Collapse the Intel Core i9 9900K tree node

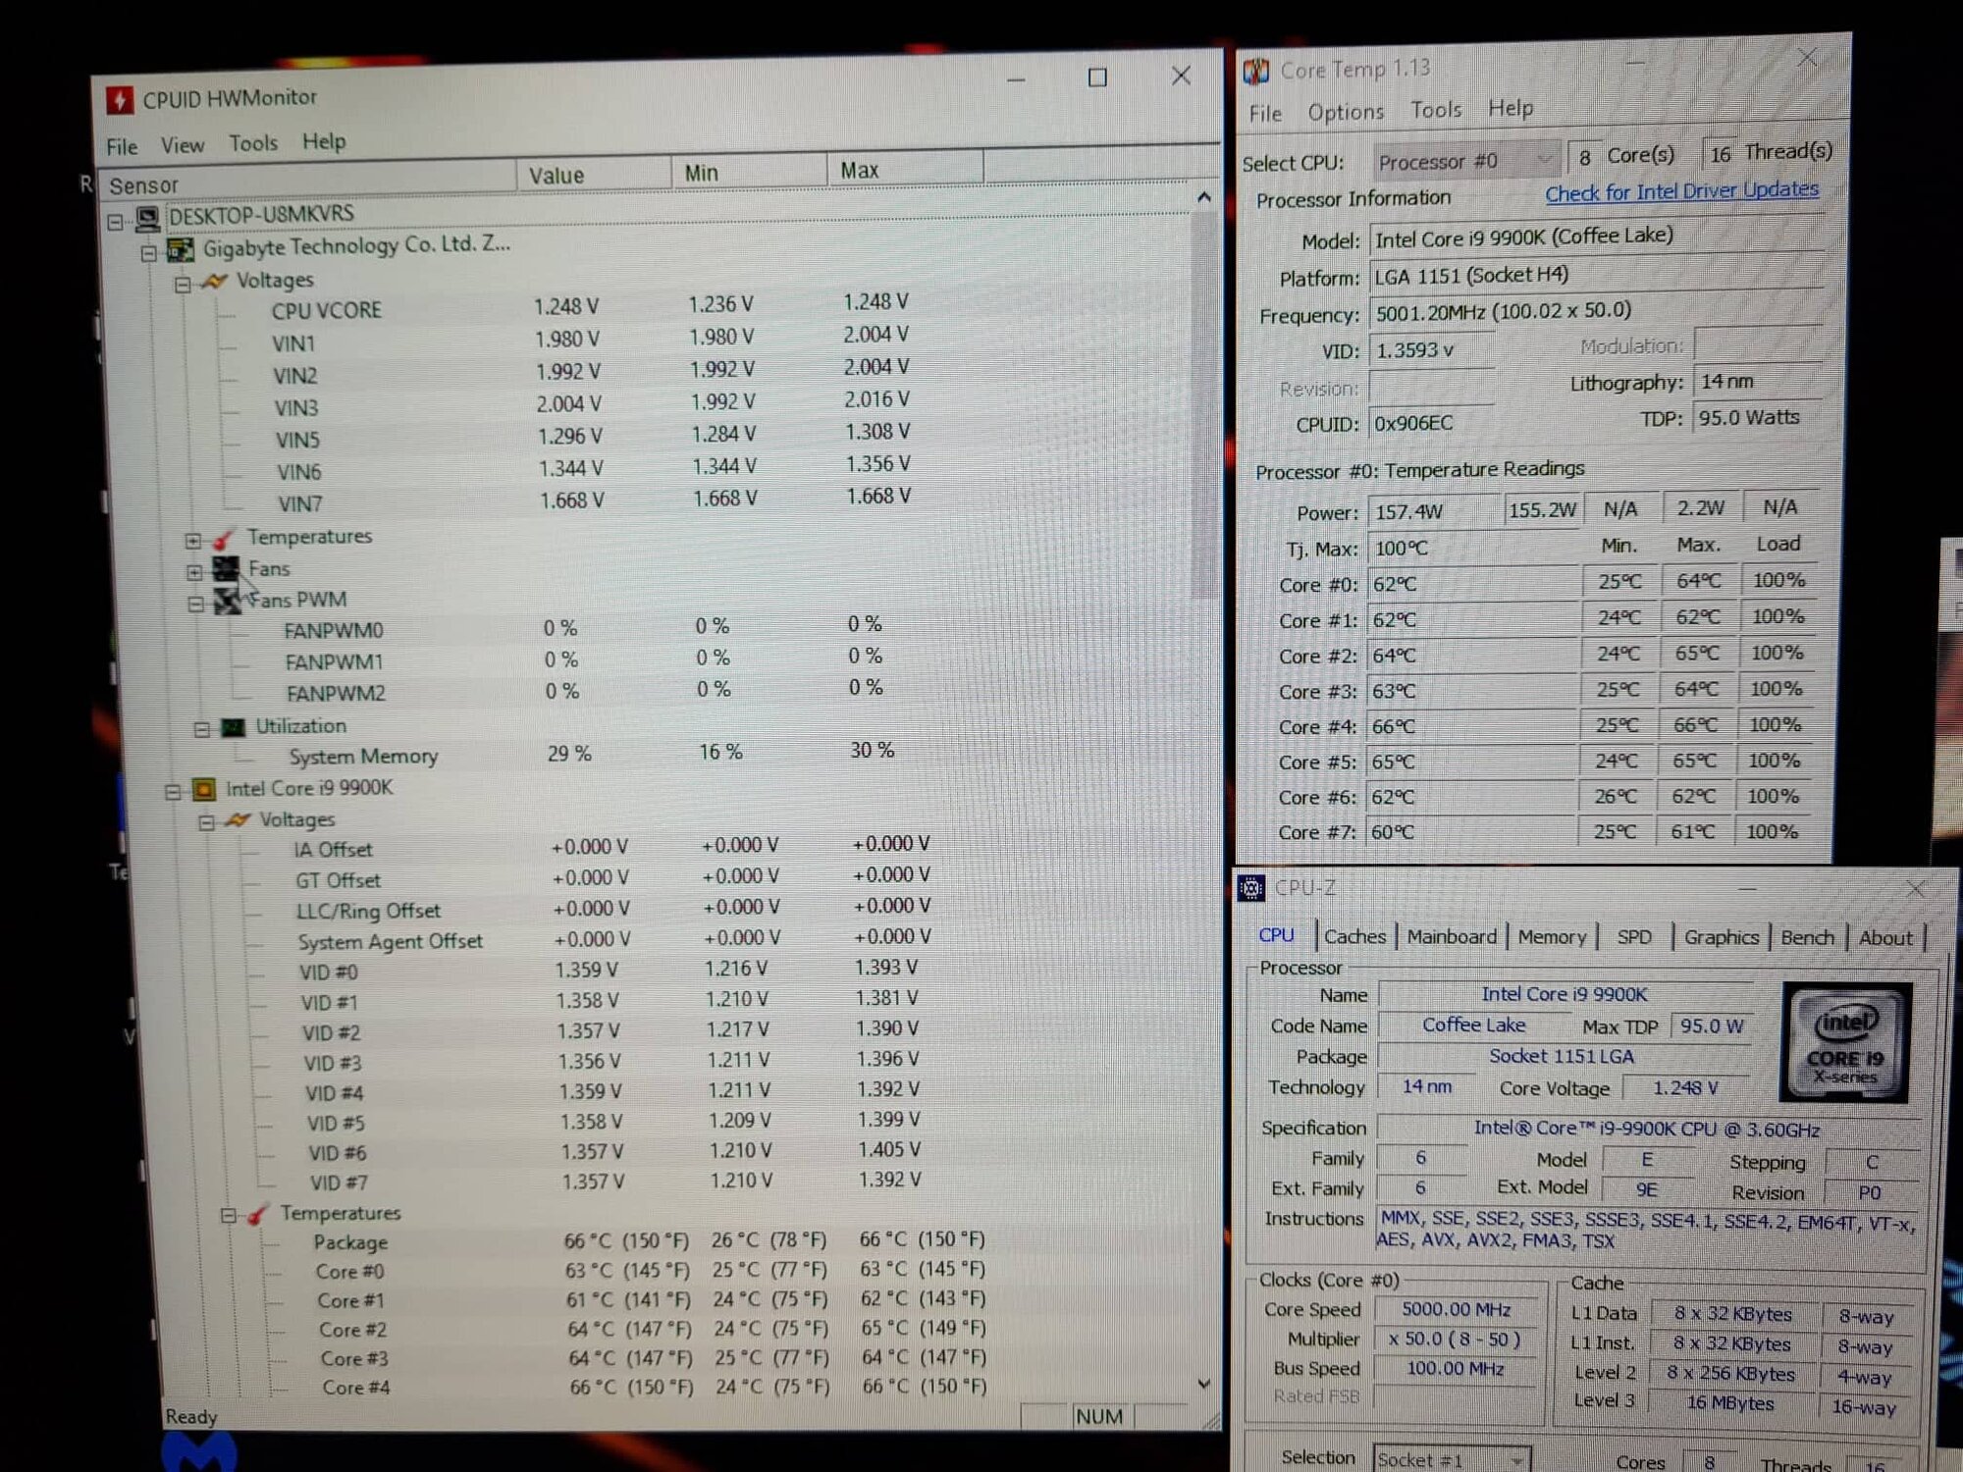pos(173,792)
